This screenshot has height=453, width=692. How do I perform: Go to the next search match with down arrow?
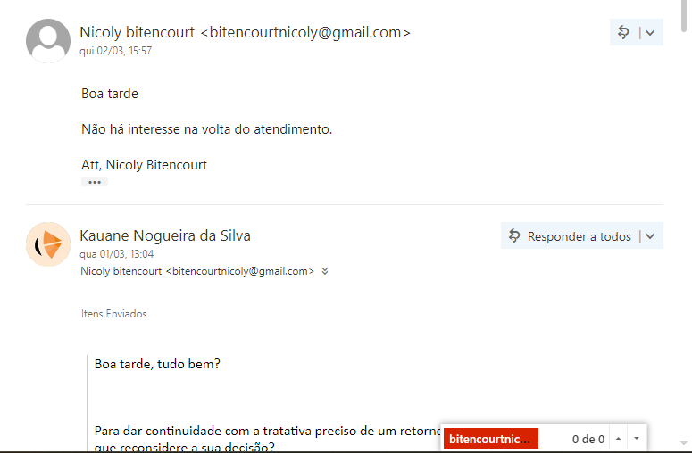[x=637, y=439]
